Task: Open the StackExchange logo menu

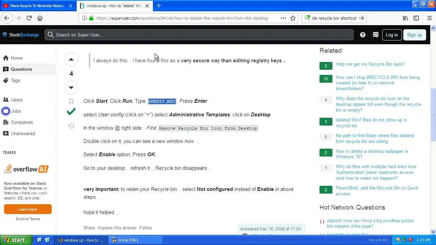Action: [x=21, y=35]
